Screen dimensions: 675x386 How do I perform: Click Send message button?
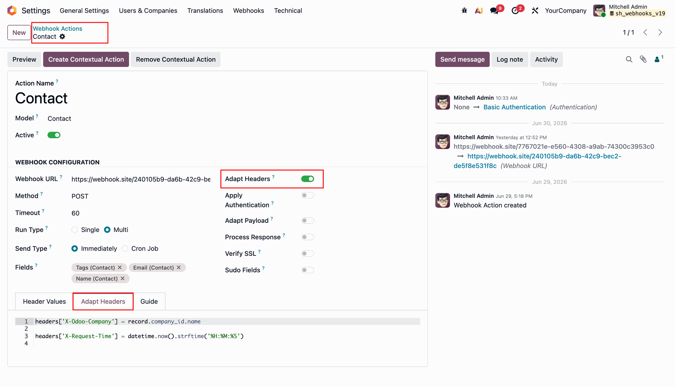coord(462,59)
